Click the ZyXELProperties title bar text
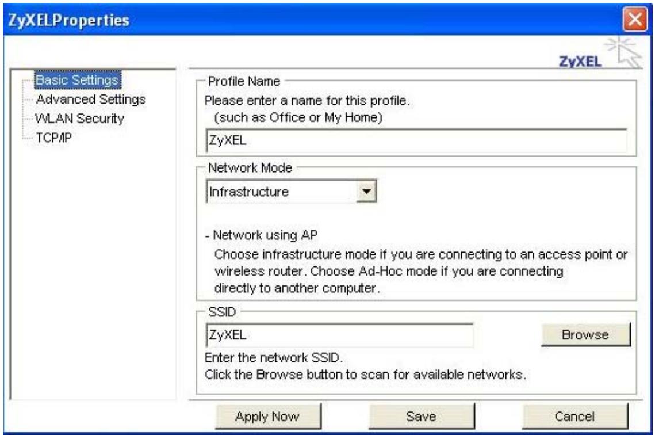655x435 pixels. pos(69,20)
